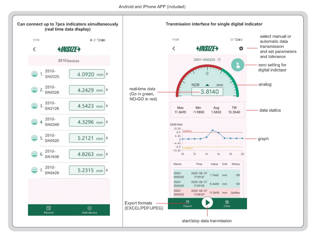Click edit icon beside 2501-SN0325
This screenshot has height=233, width=311.
219,60
